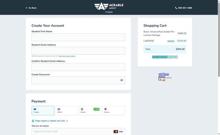Viewport: 220px width, 135px height.
Task: Call the 855-637-1886 phone number
Action: (x=185, y=8)
